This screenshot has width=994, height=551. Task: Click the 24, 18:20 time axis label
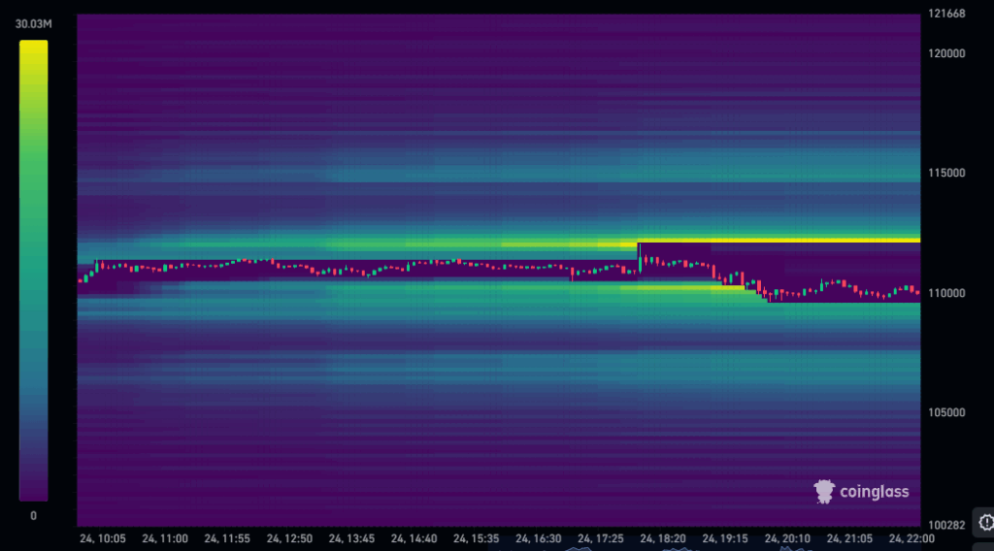[664, 537]
